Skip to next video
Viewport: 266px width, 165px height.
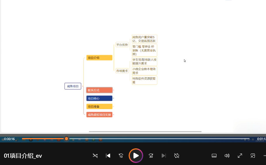(164, 156)
